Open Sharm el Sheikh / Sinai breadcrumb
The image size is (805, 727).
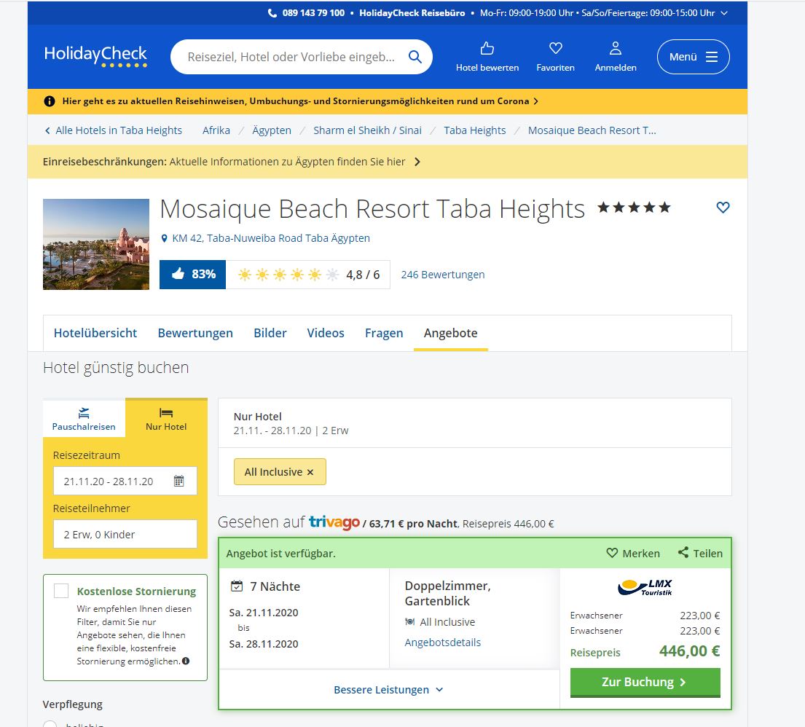368,130
